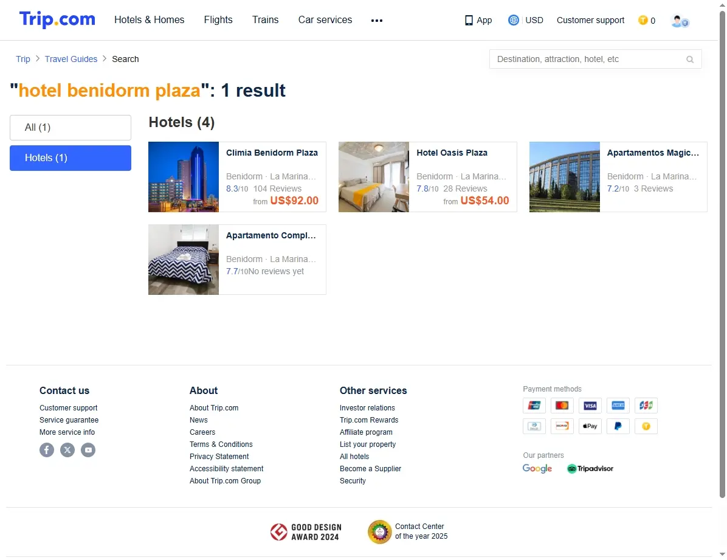Go to Trains section
Viewport: 727px width, 560px height.
(265, 20)
